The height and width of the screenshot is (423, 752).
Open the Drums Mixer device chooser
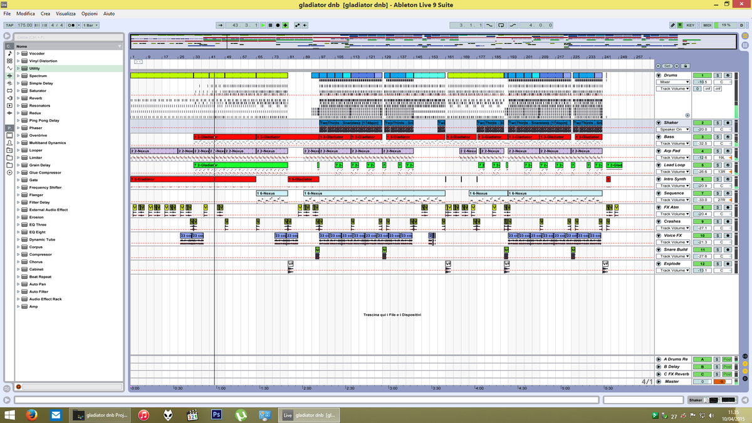673,82
